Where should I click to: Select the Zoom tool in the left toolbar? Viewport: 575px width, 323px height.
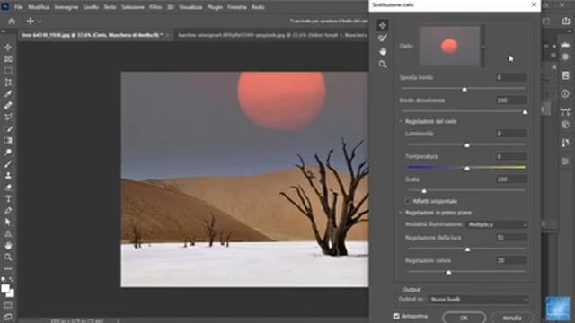(8, 258)
